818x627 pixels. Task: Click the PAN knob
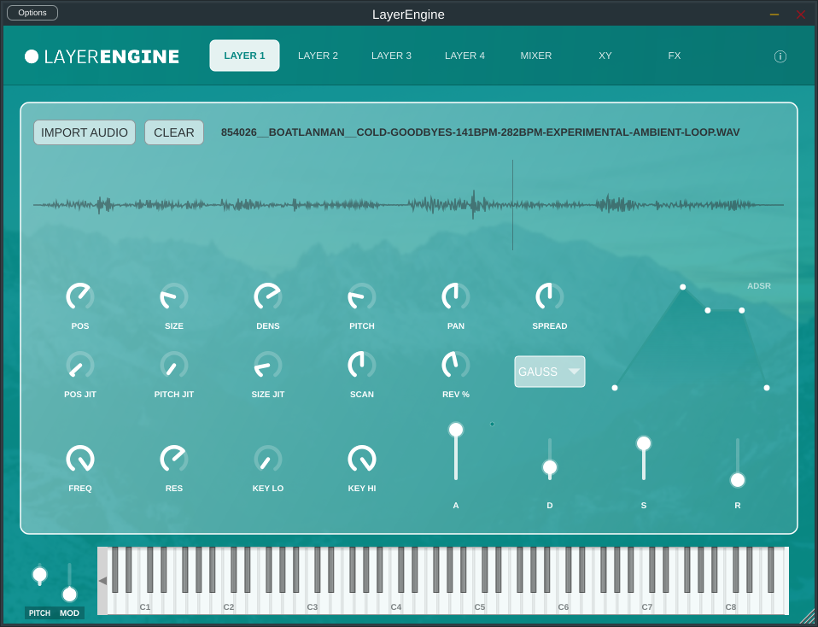tap(455, 296)
